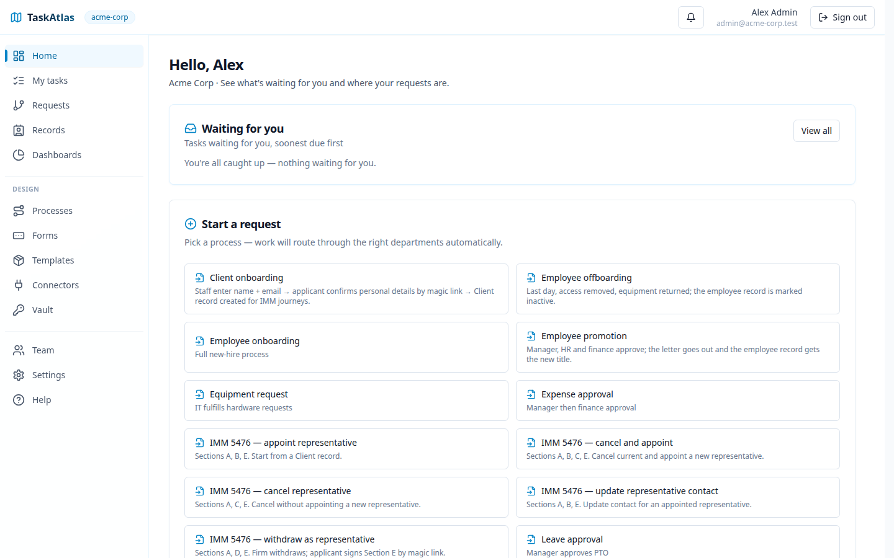894x558 pixels.
Task: Click the acme-corp workspace badge
Action: click(110, 17)
